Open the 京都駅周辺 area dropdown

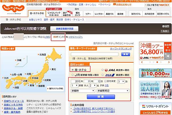pyautogui.click(x=113, y=91)
